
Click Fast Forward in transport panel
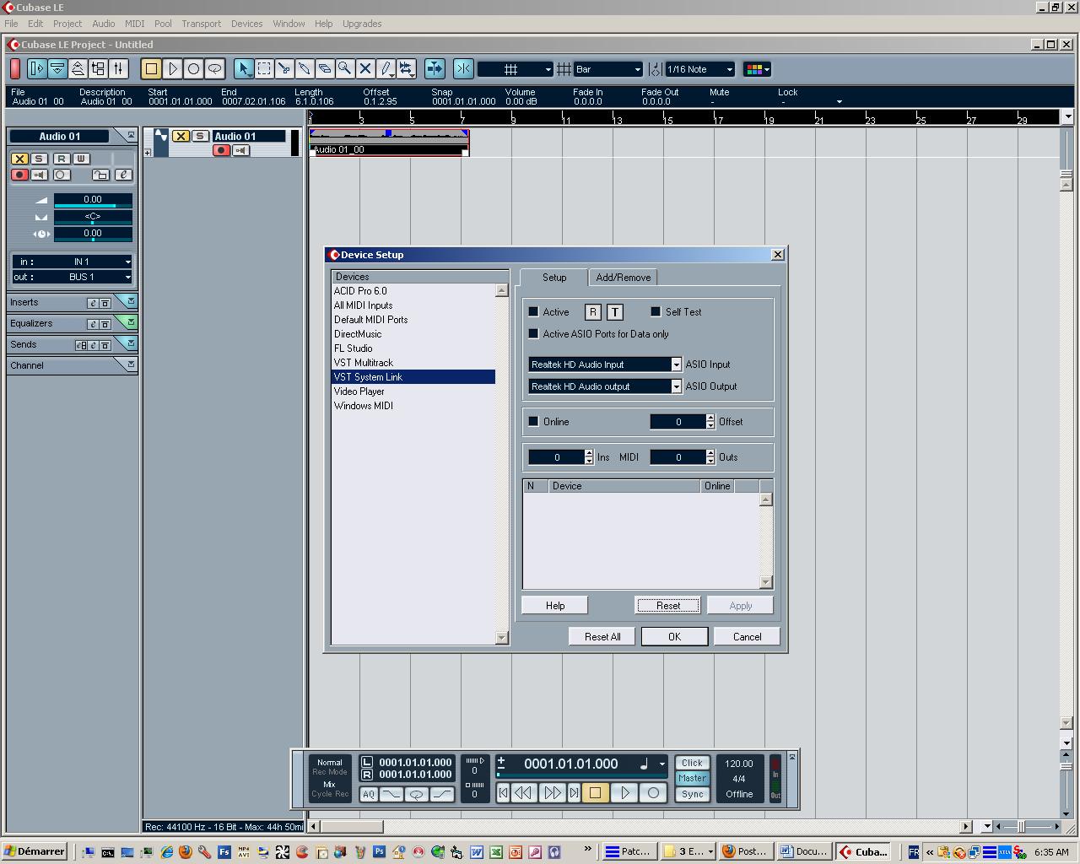tap(552, 793)
